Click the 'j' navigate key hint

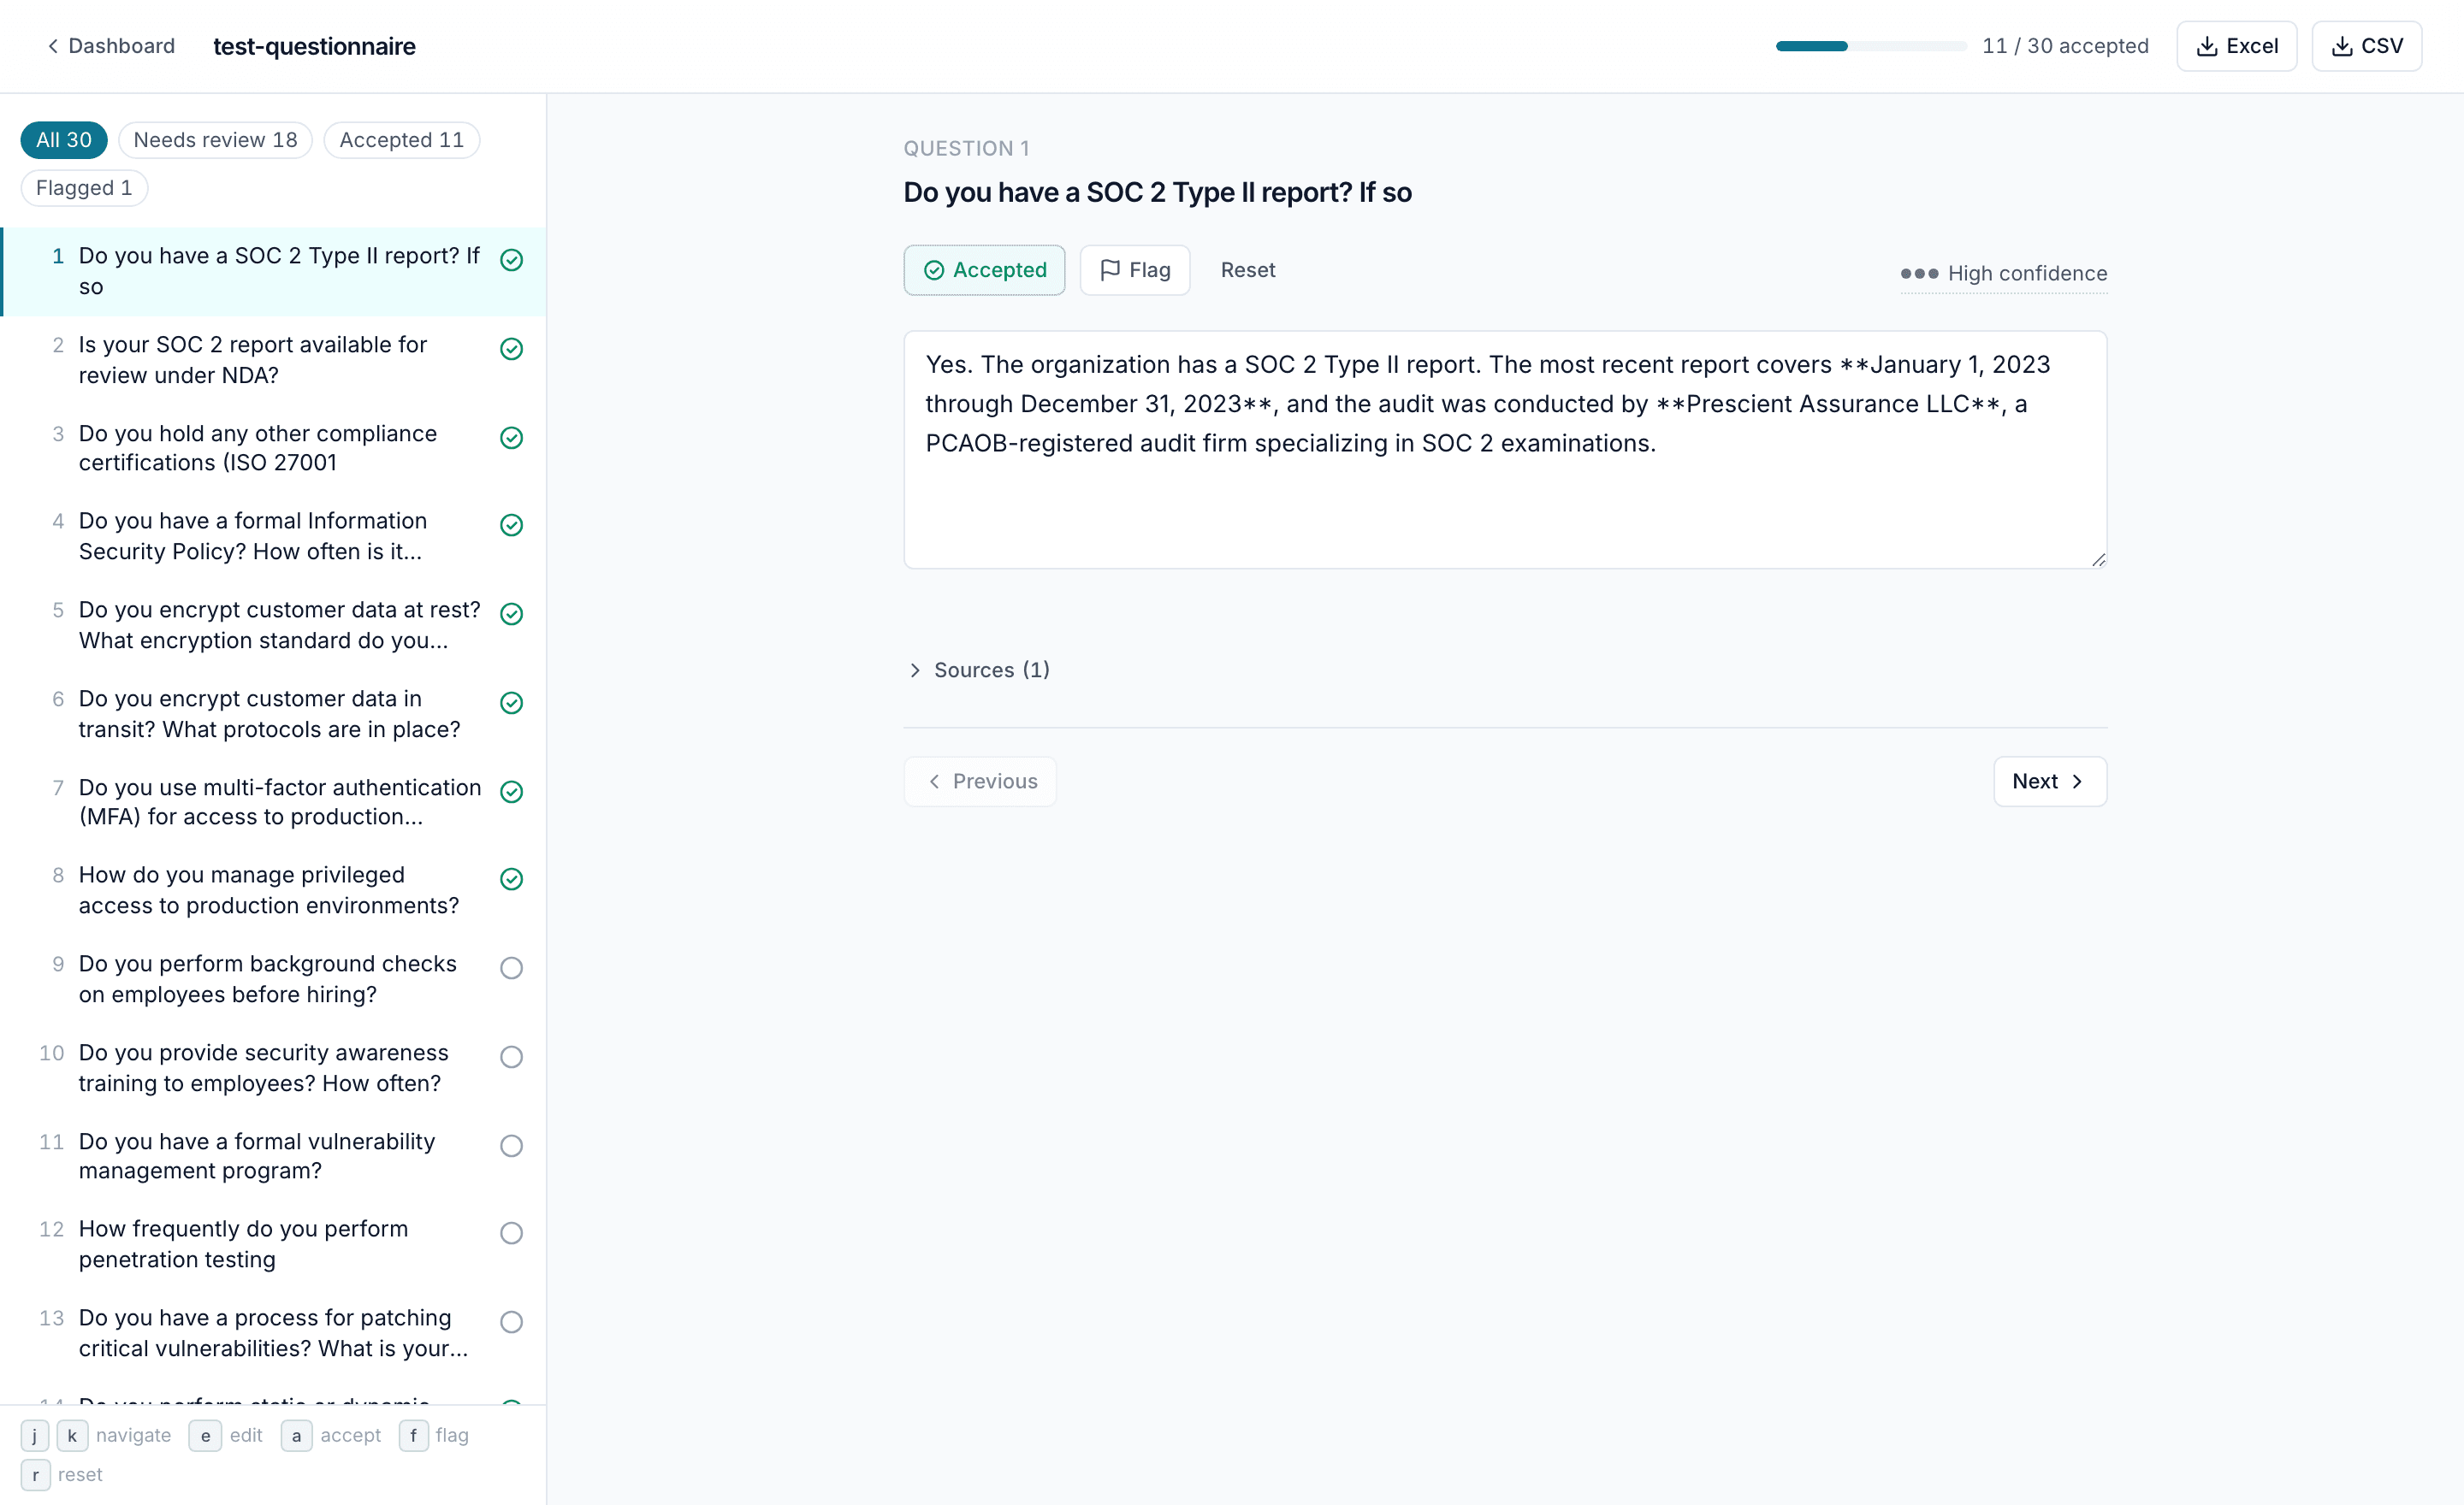34,1435
